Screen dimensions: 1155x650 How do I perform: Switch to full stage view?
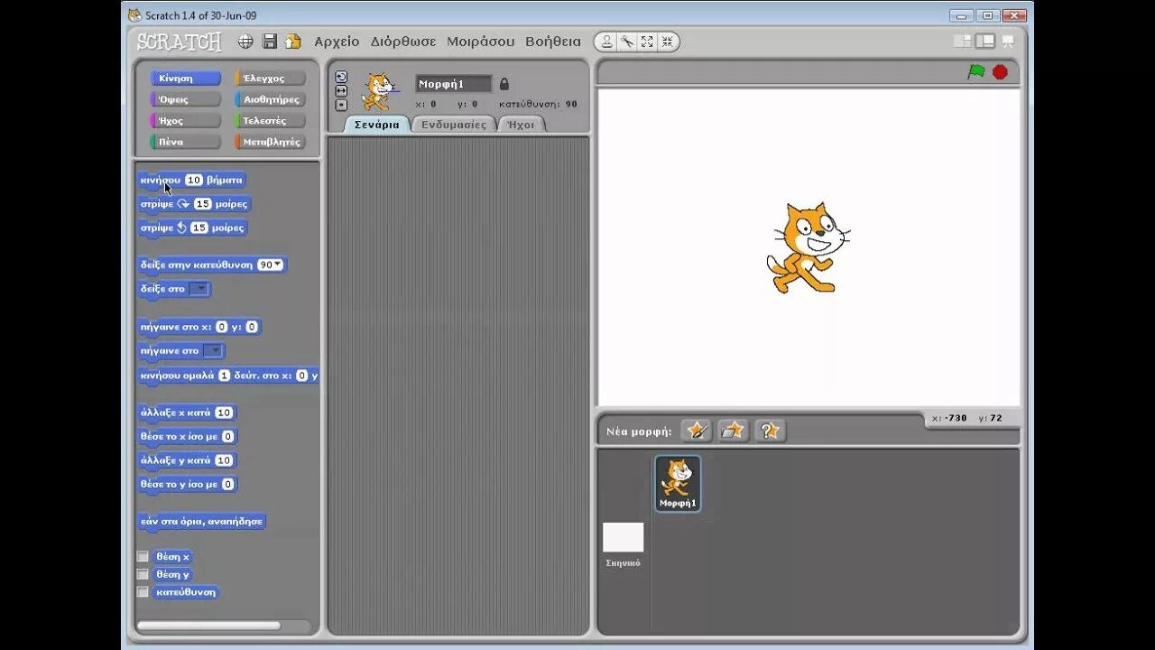985,42
